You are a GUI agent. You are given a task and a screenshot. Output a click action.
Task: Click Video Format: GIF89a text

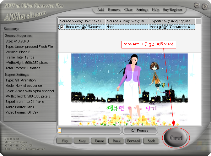click(22, 112)
